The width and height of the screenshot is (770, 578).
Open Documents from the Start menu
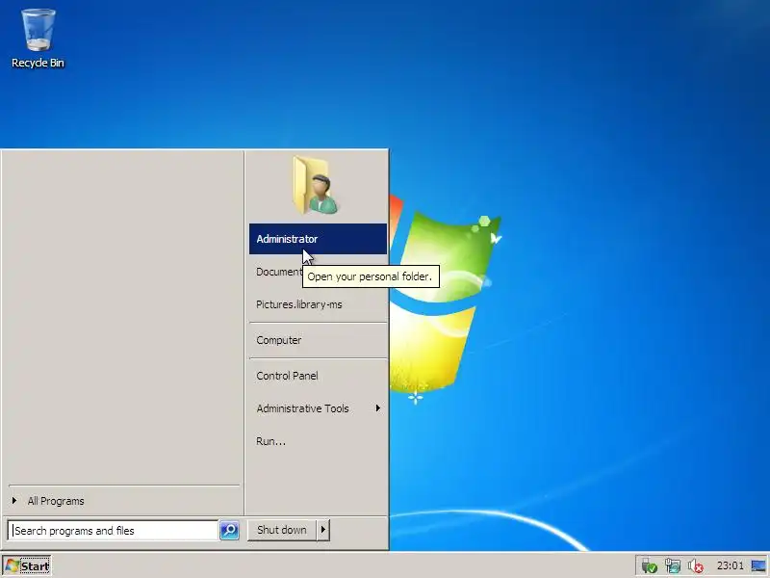[x=279, y=272]
